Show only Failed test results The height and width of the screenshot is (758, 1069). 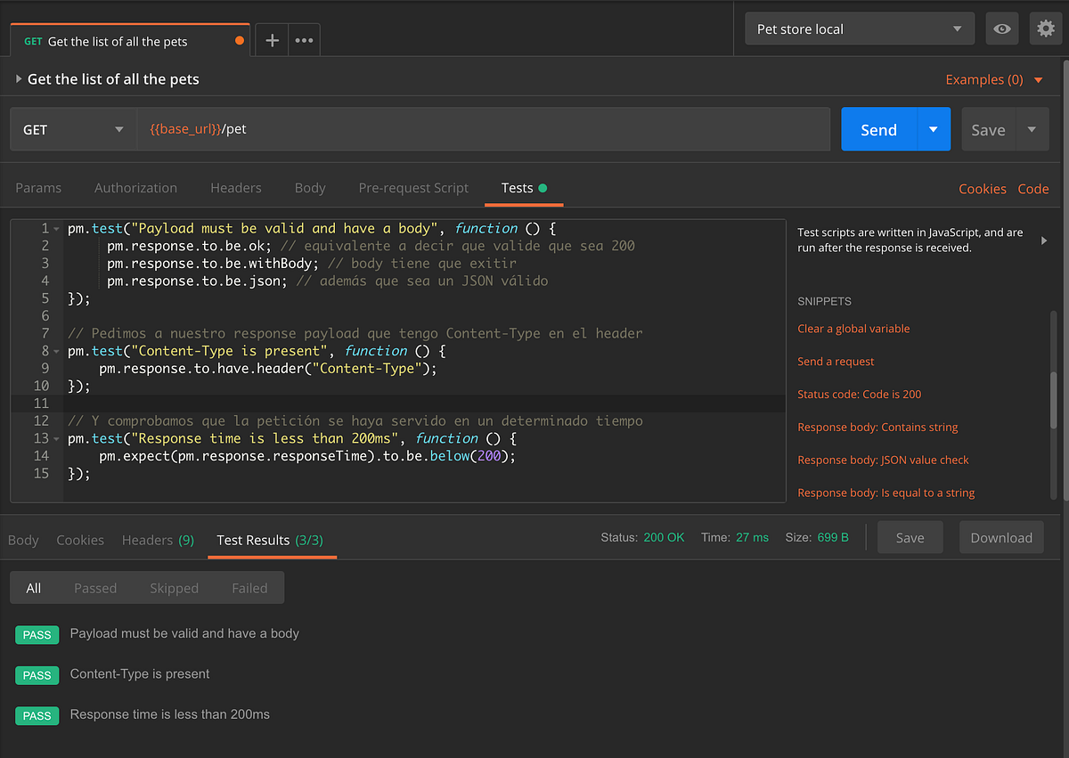(x=249, y=588)
